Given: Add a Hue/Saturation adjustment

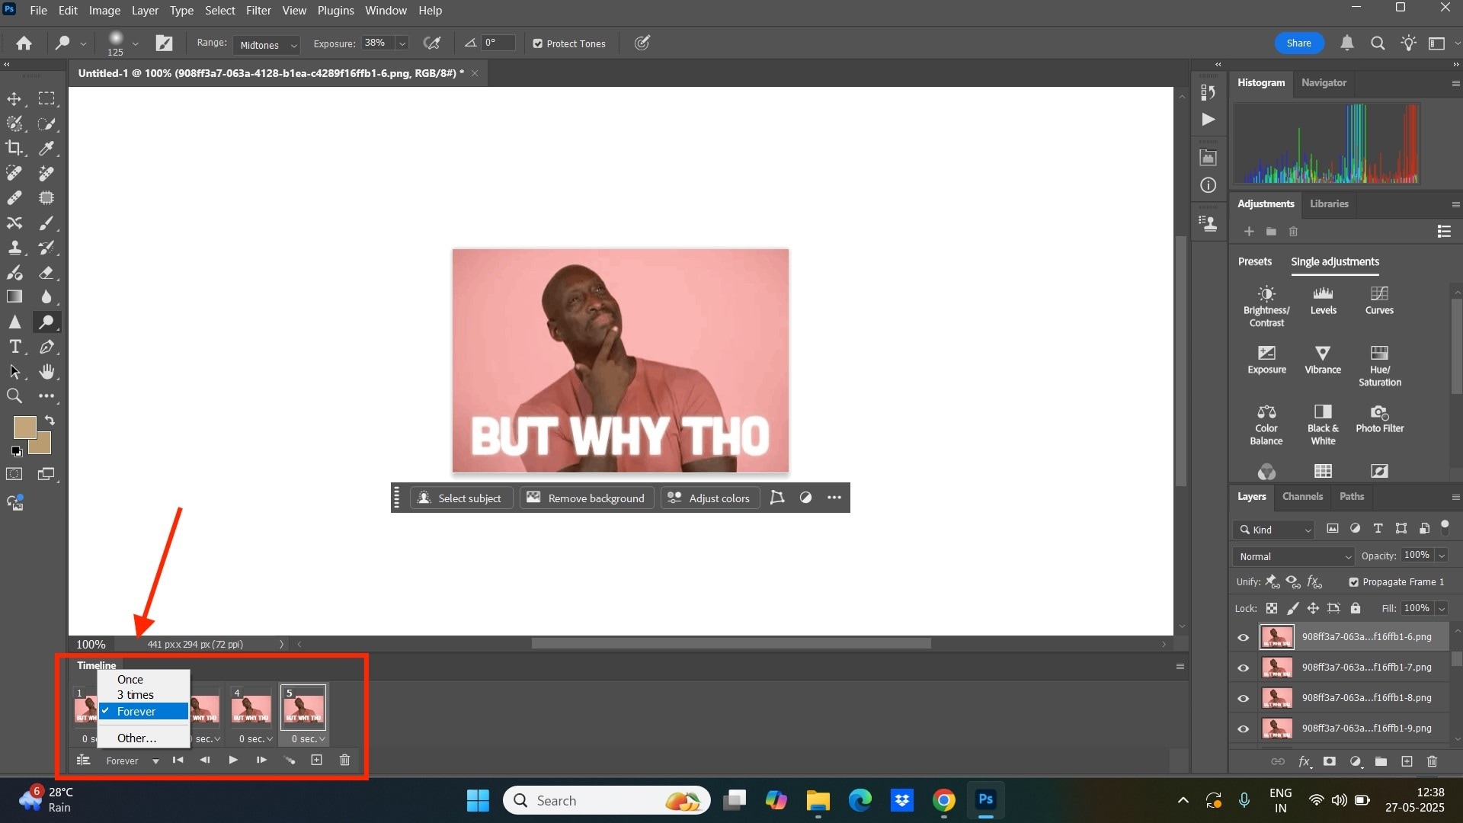Looking at the screenshot, I should point(1379,366).
